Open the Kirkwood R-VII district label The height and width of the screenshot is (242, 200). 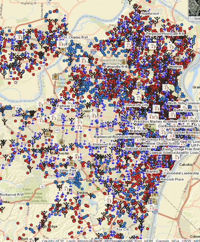104,144
